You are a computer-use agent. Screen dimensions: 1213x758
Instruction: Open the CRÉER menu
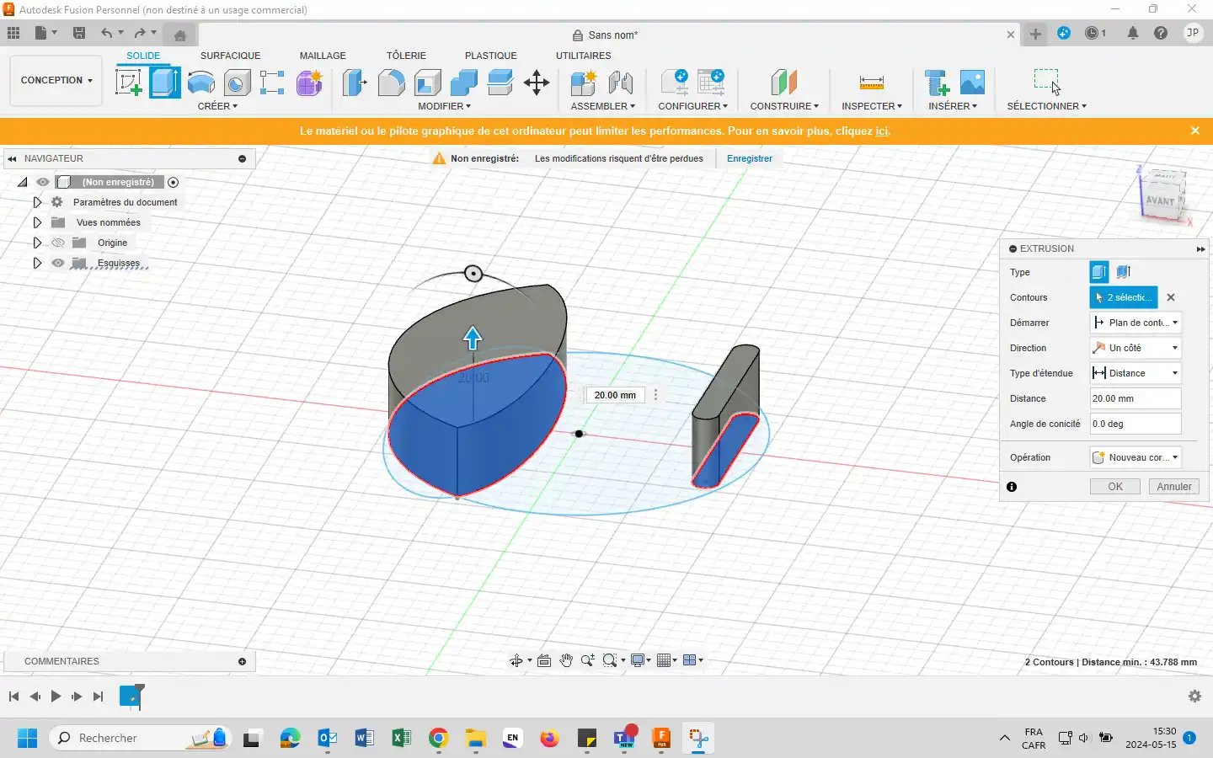click(217, 106)
